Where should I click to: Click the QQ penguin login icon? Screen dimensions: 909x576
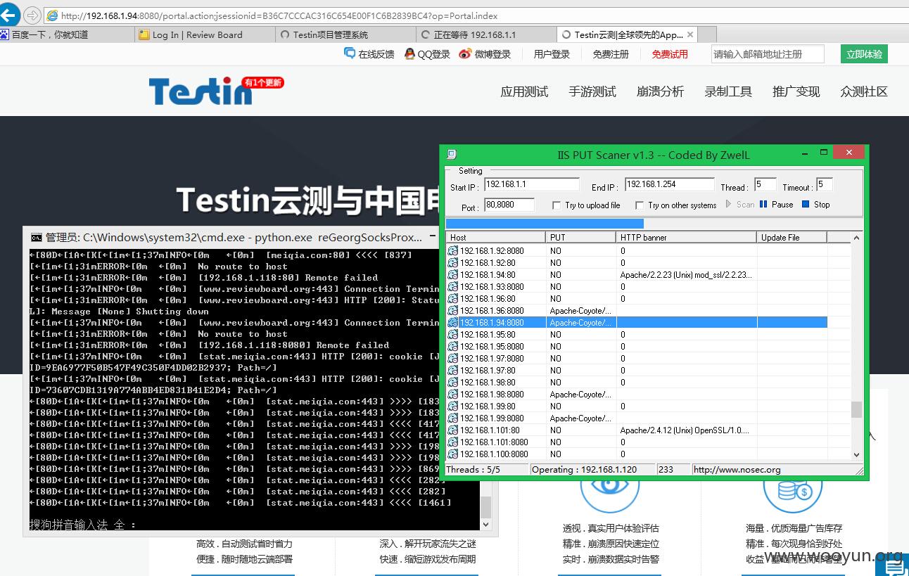[x=409, y=53]
